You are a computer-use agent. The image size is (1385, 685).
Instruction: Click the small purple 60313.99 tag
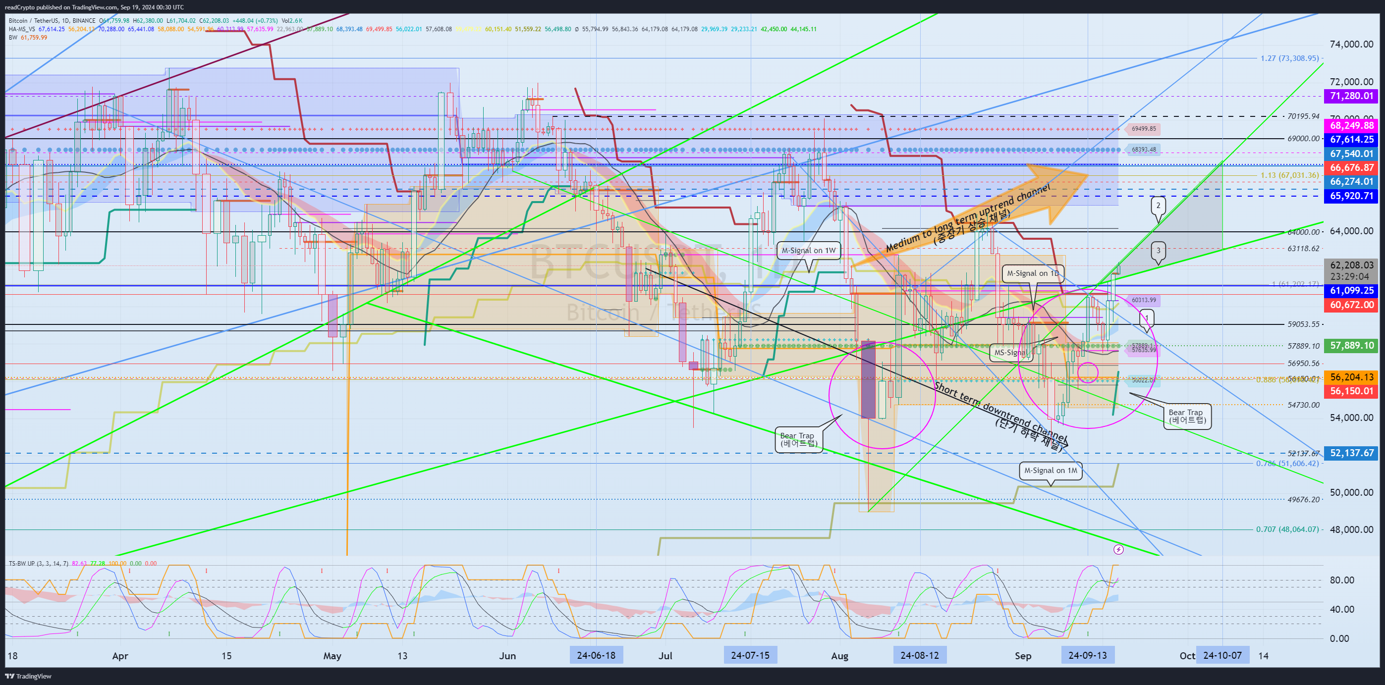[1144, 300]
